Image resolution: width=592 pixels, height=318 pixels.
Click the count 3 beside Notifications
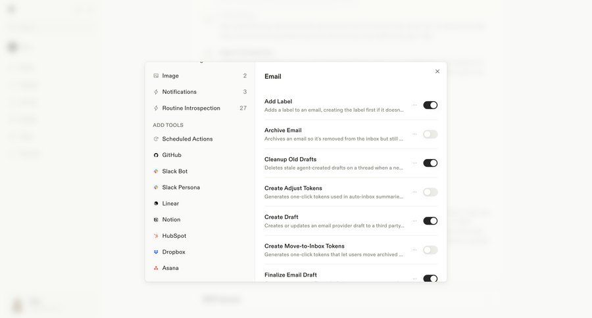pyautogui.click(x=245, y=92)
